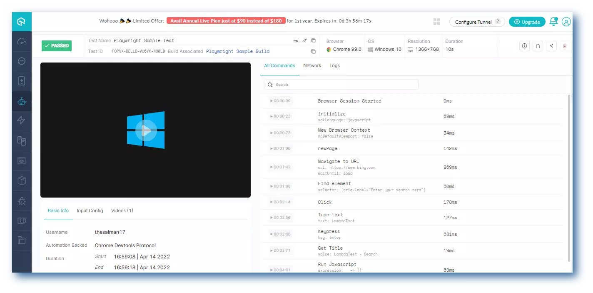The height and width of the screenshot is (293, 593).
Task: Click the Upgrade button
Action: tap(527, 22)
